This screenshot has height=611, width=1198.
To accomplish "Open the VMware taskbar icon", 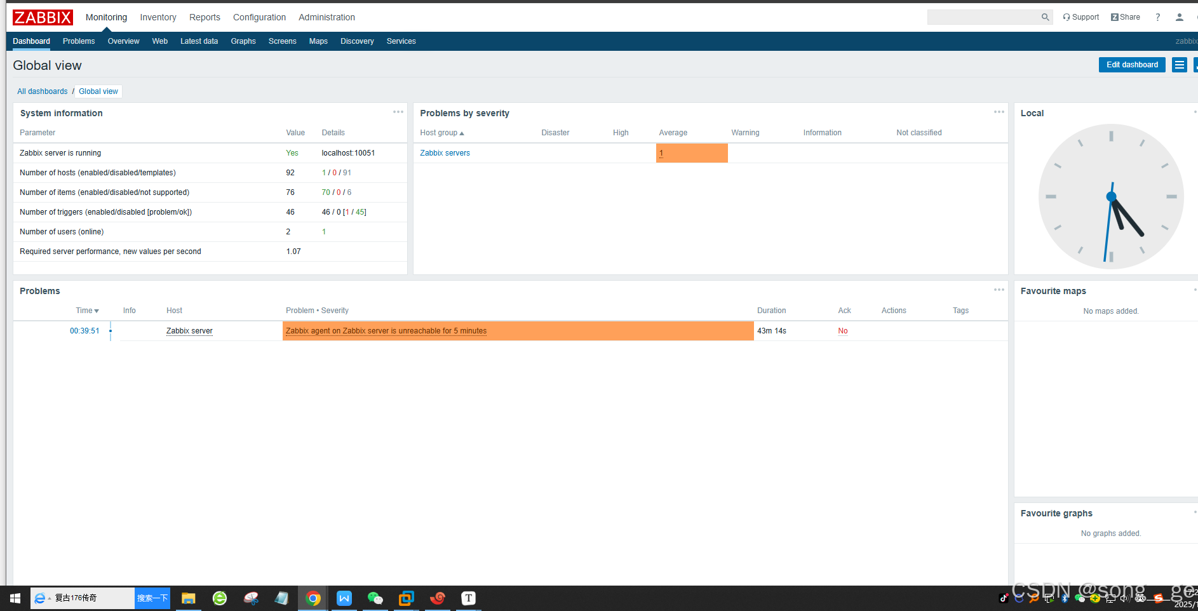I will pyautogui.click(x=407, y=598).
